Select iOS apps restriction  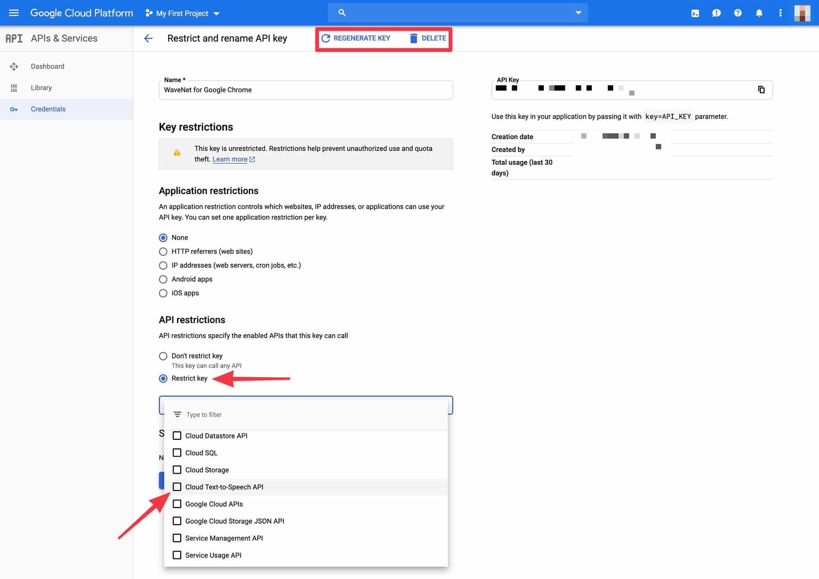point(163,293)
